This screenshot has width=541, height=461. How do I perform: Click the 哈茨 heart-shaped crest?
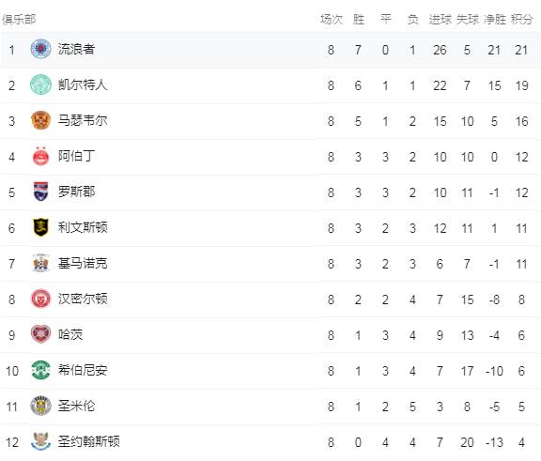point(40,334)
